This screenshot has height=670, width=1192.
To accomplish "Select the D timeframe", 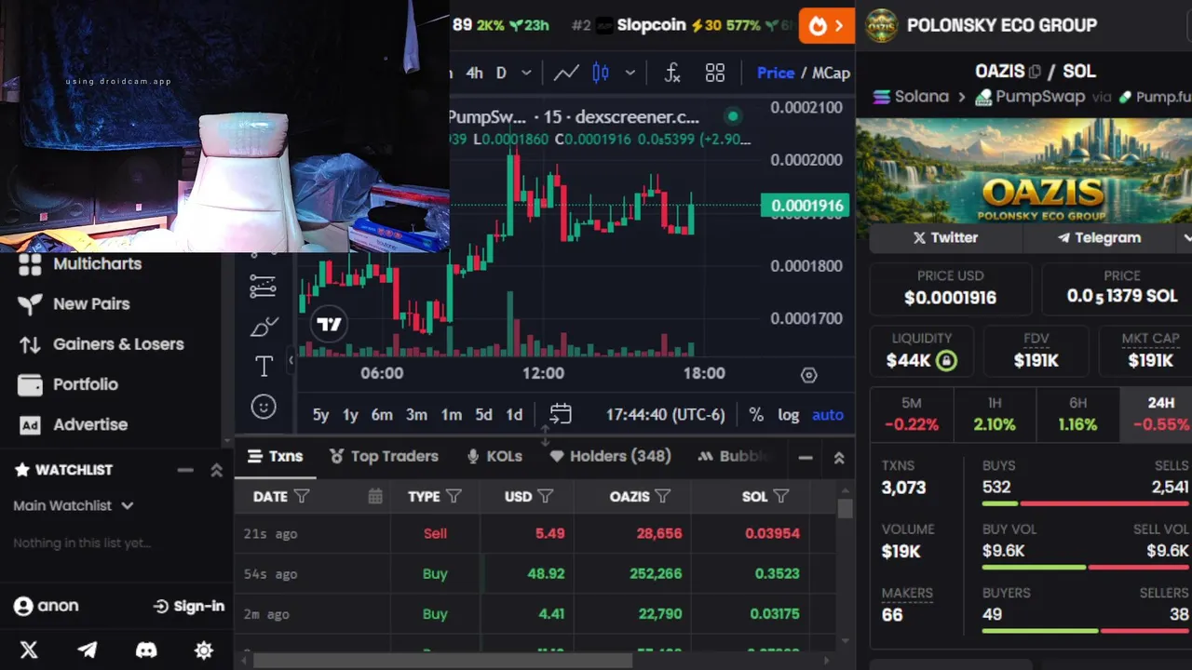I will tap(501, 73).
